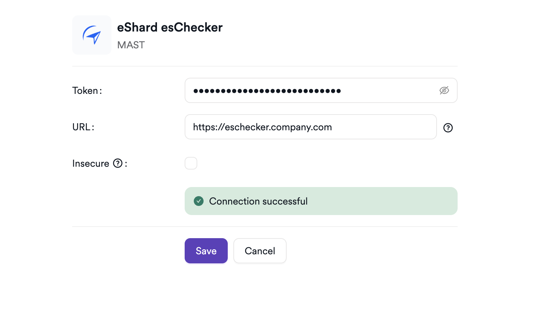
Task: Reveal the hidden token using the eye icon
Action: point(444,90)
